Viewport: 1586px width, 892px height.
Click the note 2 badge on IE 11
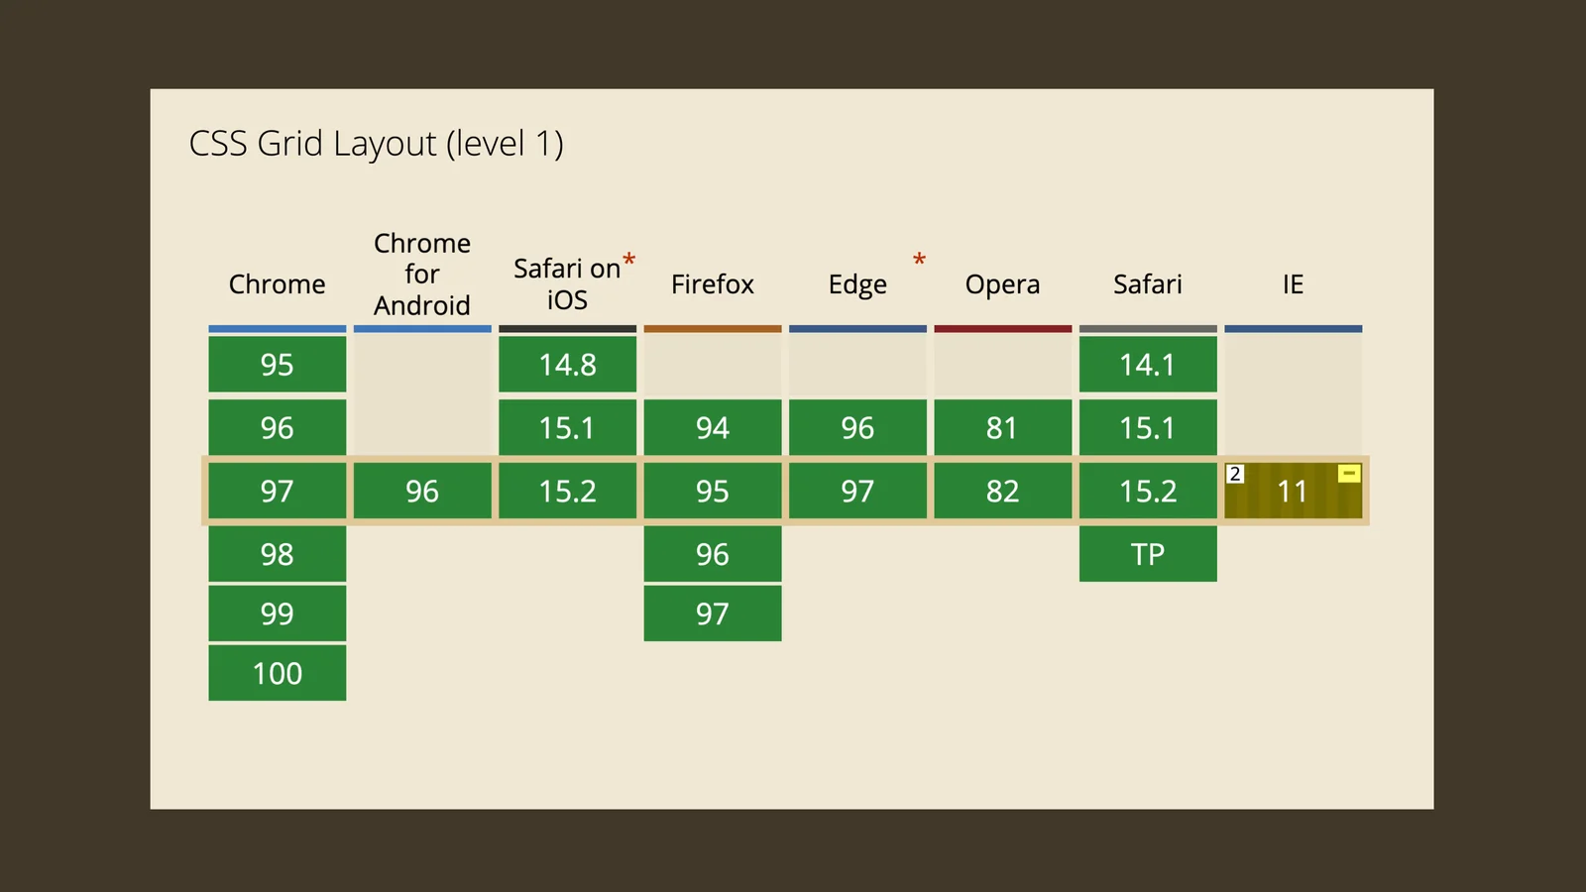point(1235,474)
